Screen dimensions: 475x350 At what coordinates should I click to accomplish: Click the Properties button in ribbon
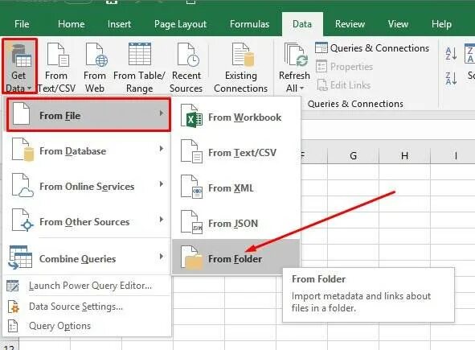tap(345, 67)
